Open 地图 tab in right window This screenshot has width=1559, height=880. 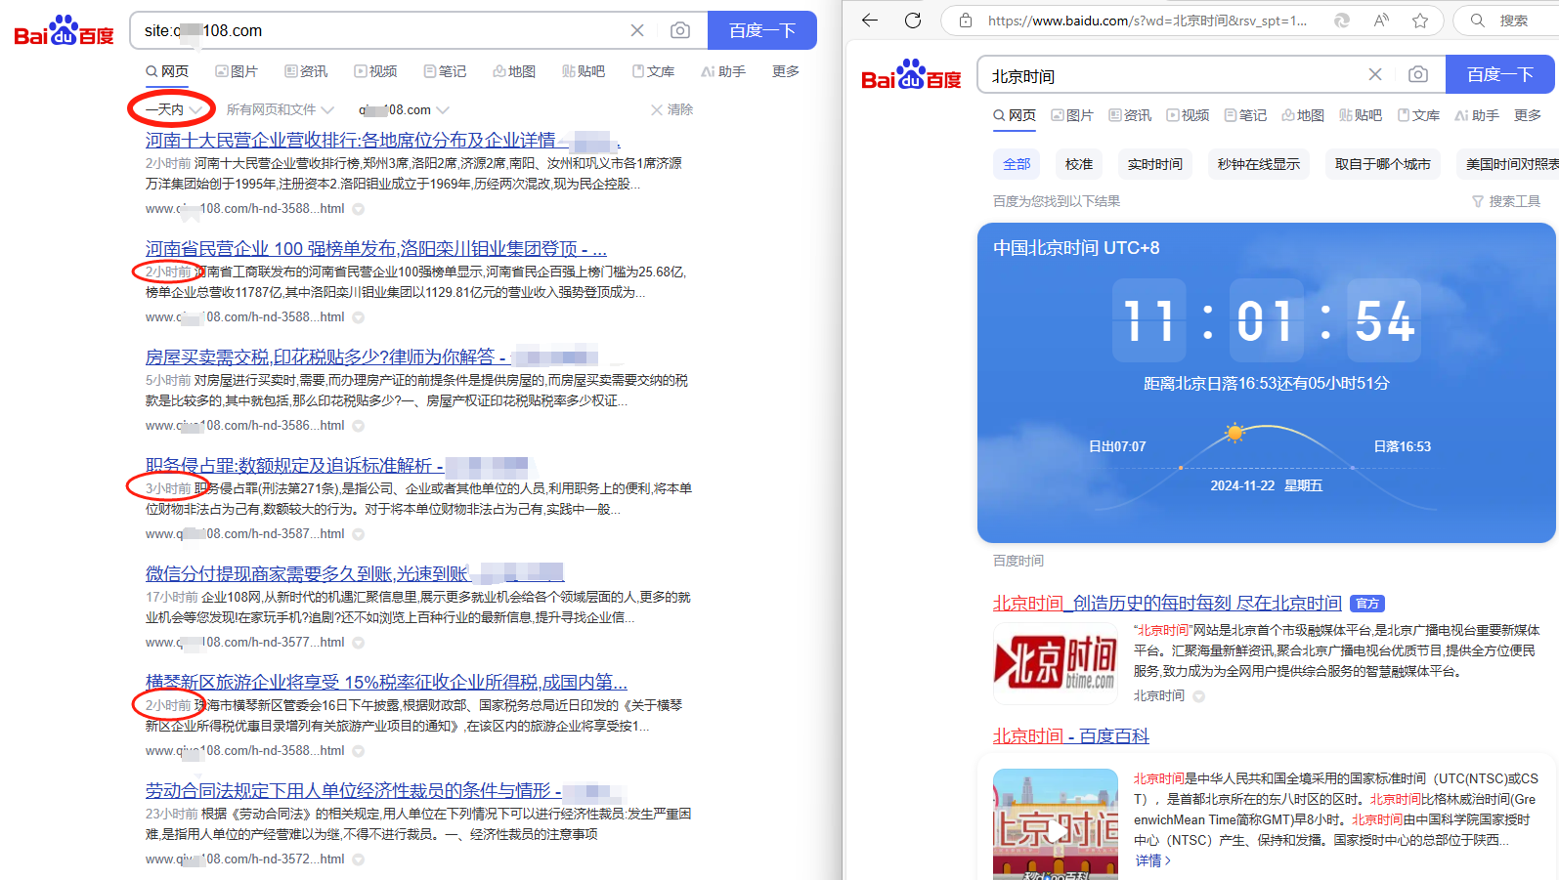point(1303,115)
